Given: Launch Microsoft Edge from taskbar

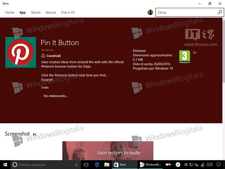Looking at the screenshot, I should pos(97,165).
